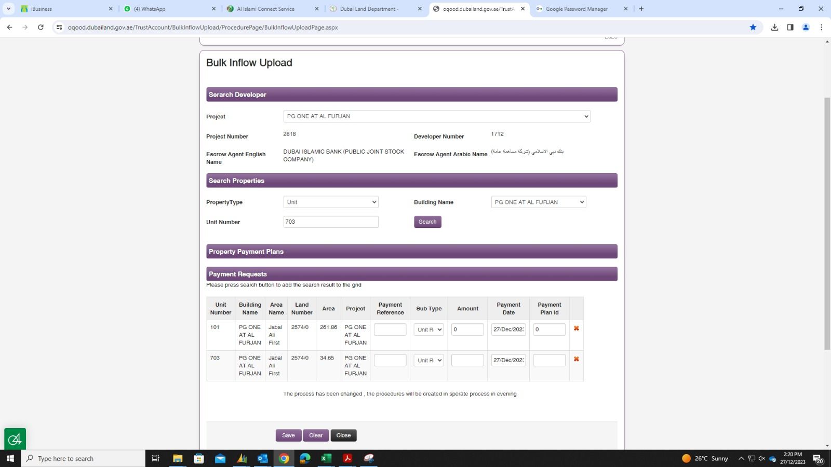Click the taskbar clock showing 2:20 PM
Image resolution: width=831 pixels, height=467 pixels.
793,458
